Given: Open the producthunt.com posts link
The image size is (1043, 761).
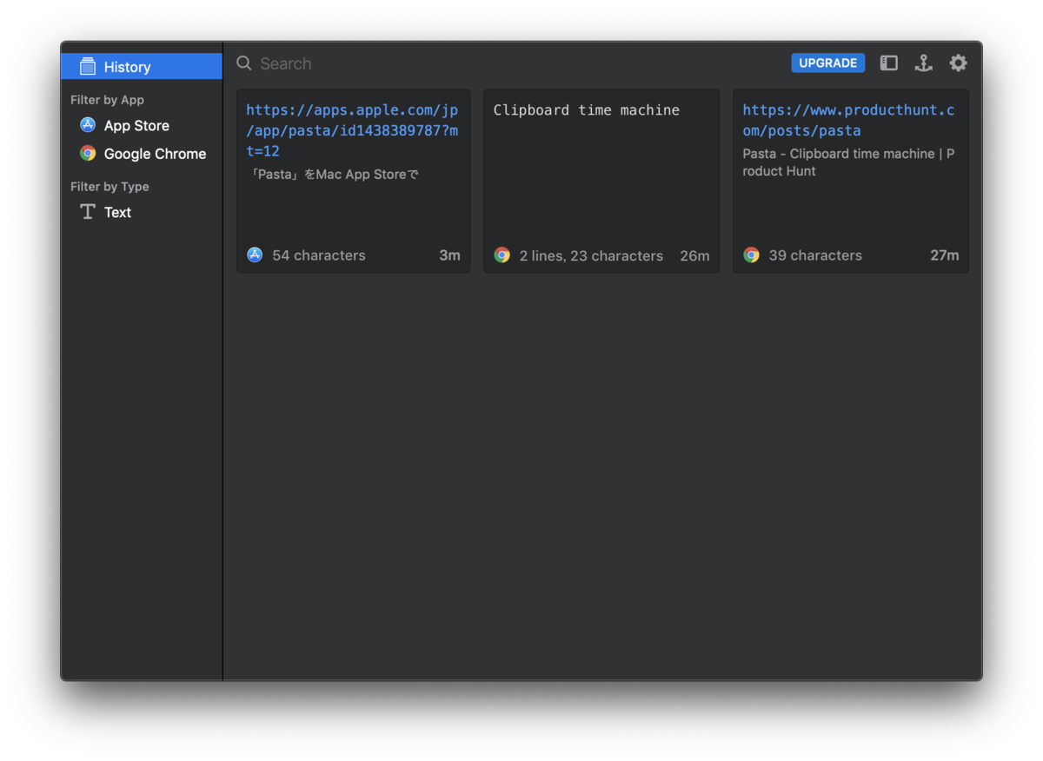Looking at the screenshot, I should point(848,120).
